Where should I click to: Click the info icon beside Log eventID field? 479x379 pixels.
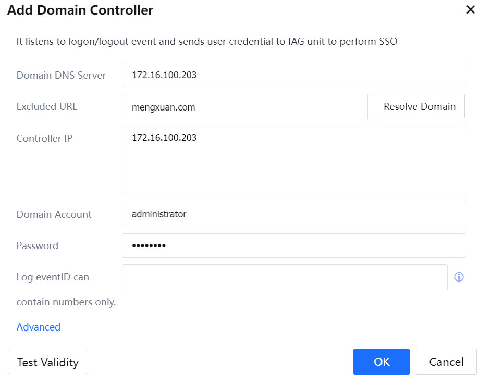click(x=459, y=277)
